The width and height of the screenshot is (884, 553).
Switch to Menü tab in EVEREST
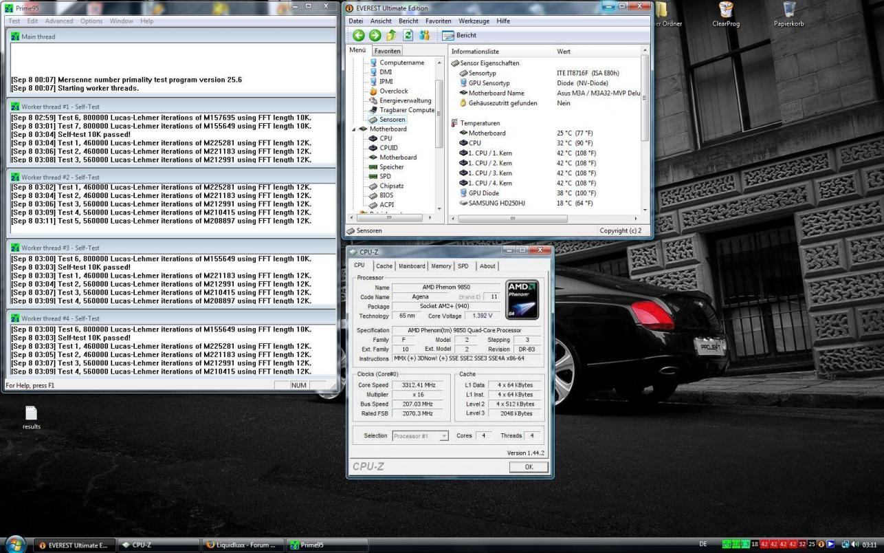click(x=357, y=50)
